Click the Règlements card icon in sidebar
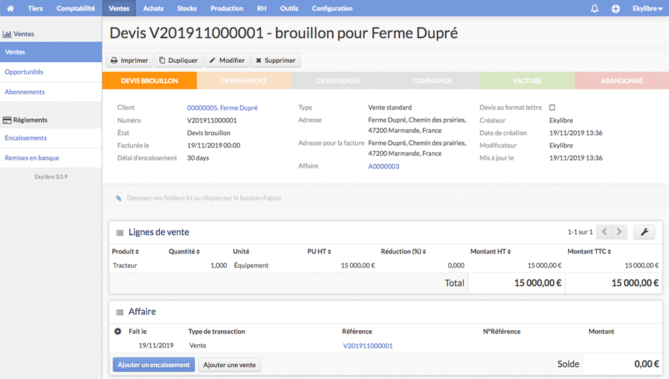 7,120
